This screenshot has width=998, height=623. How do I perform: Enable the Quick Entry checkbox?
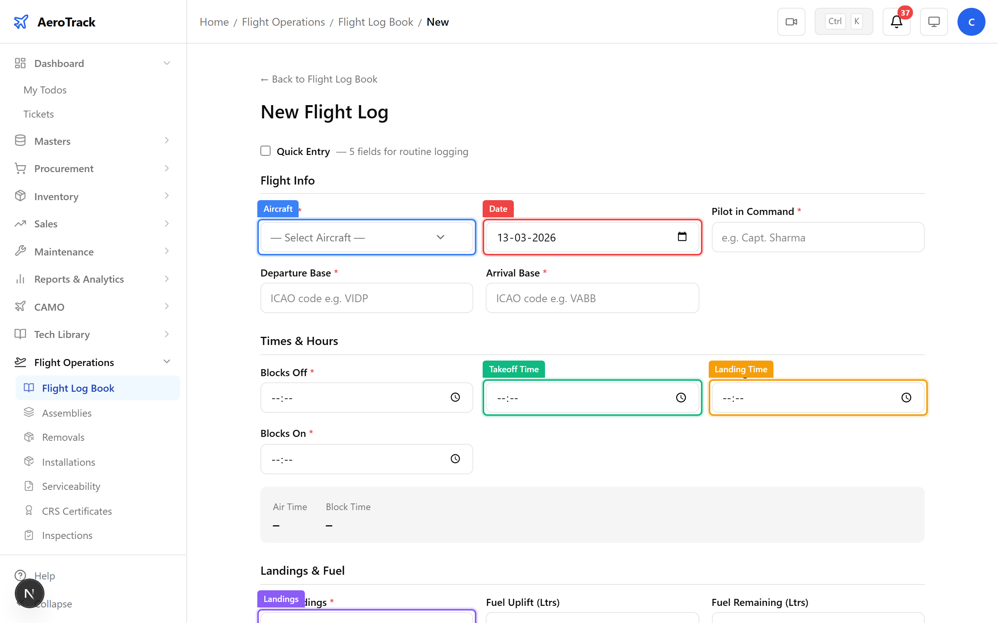point(265,151)
